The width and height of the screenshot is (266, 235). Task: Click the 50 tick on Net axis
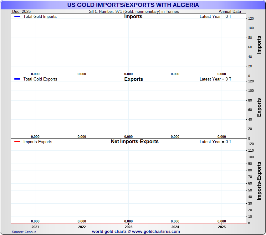click(250, 190)
